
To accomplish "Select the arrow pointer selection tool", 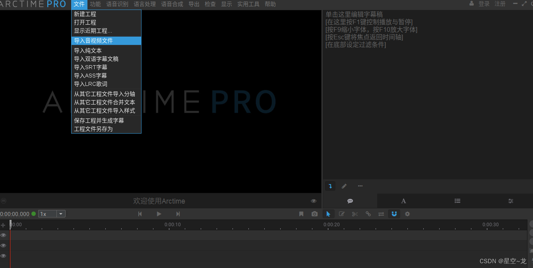I will [x=328, y=214].
